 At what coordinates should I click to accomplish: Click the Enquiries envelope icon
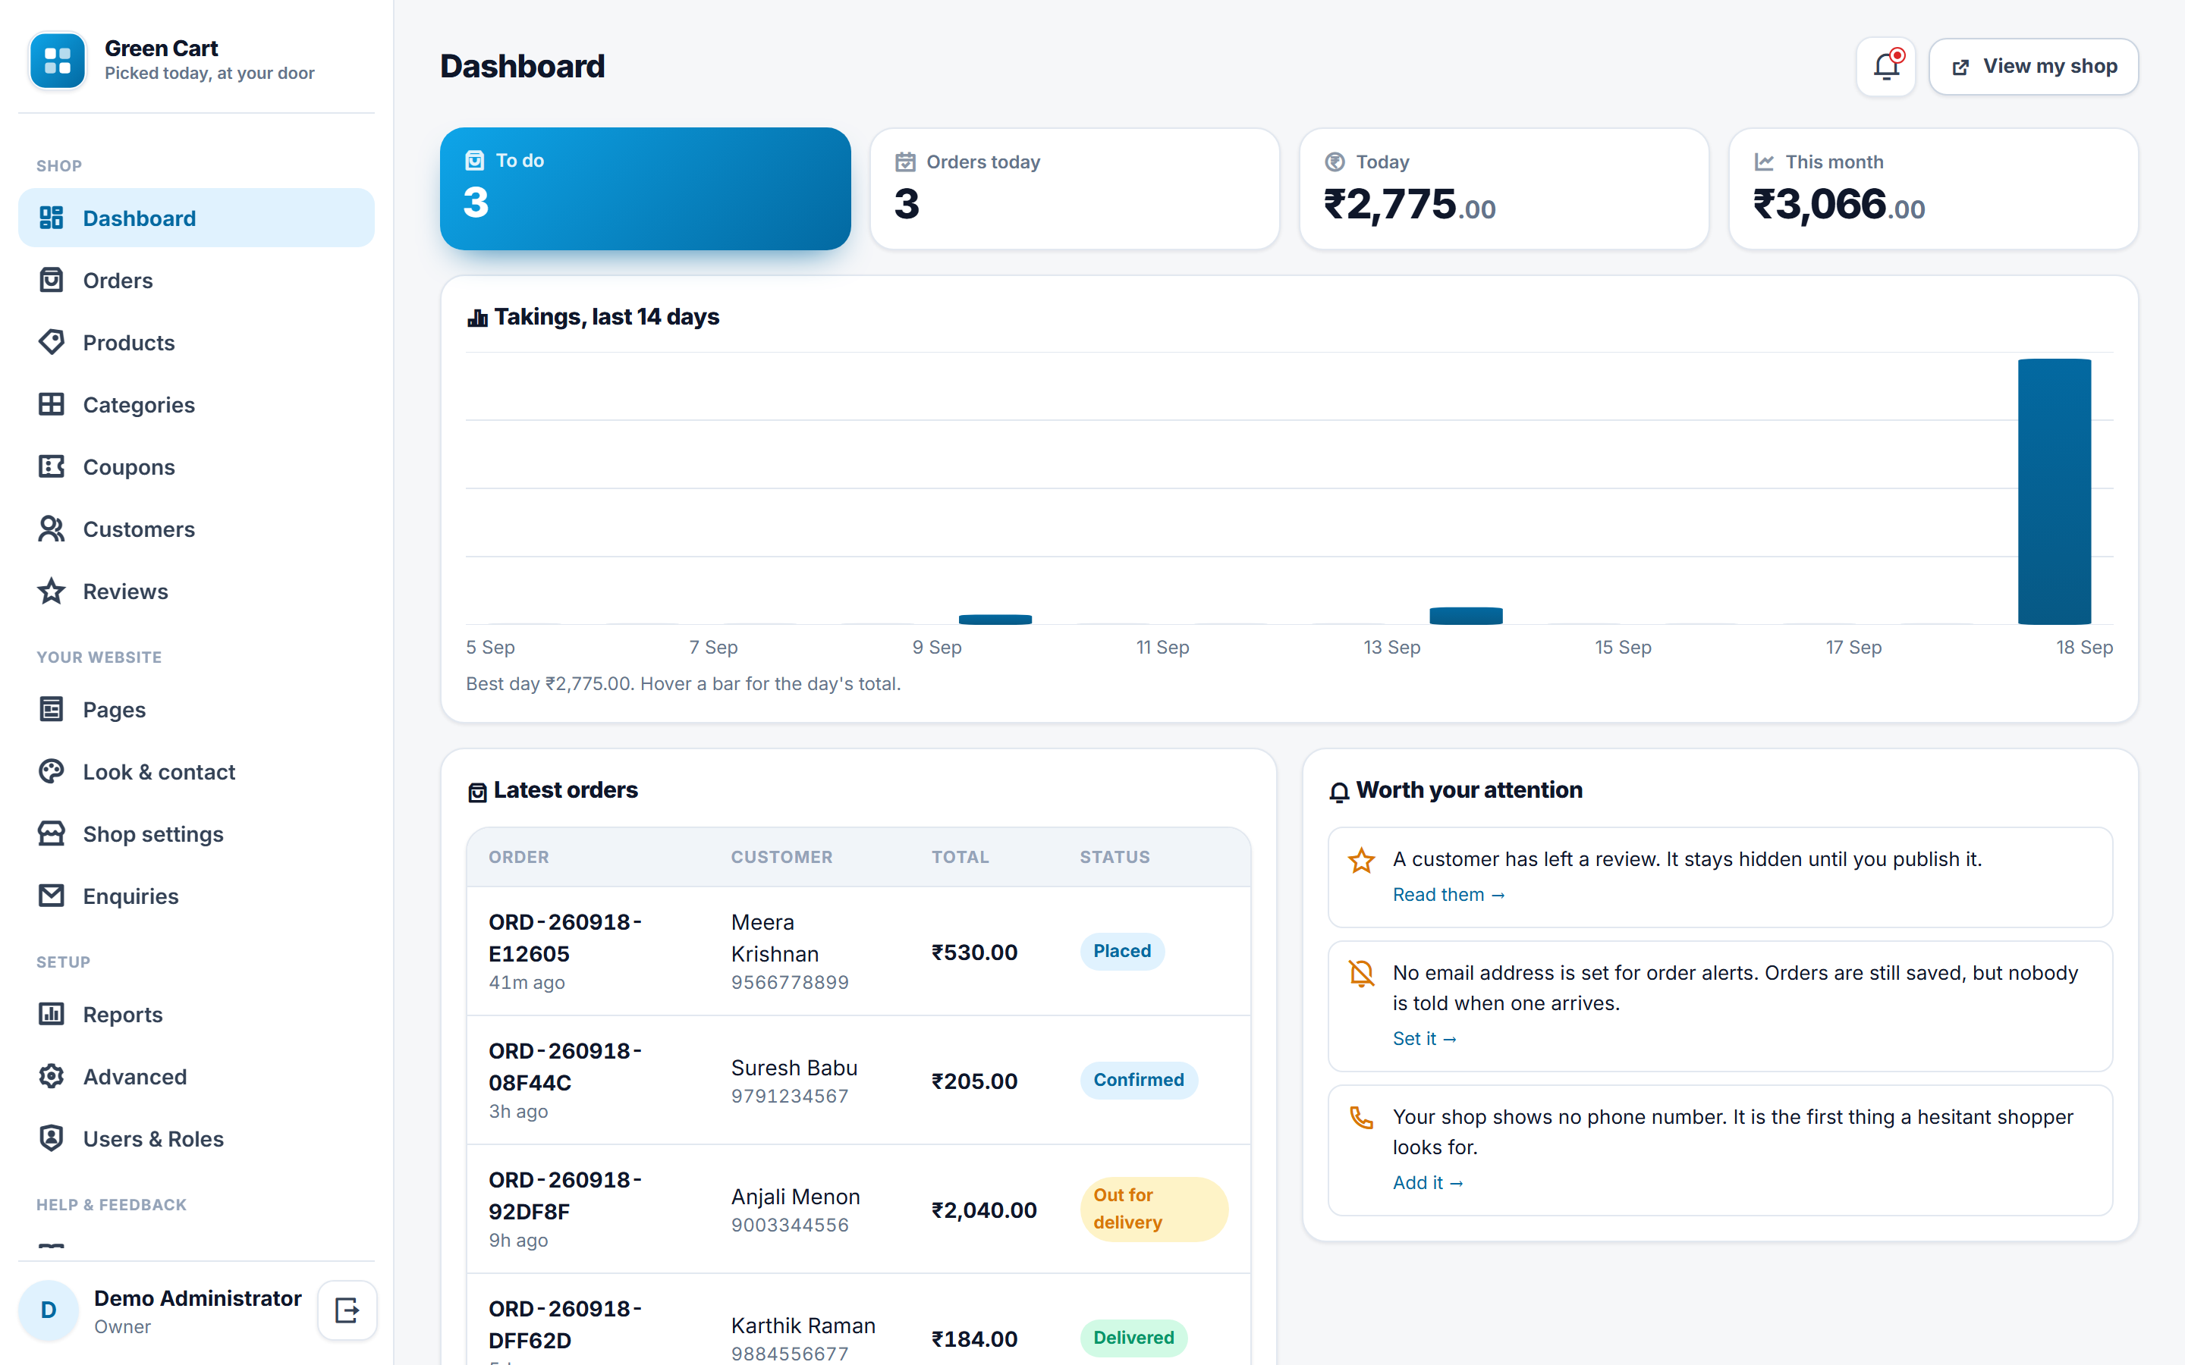point(52,897)
